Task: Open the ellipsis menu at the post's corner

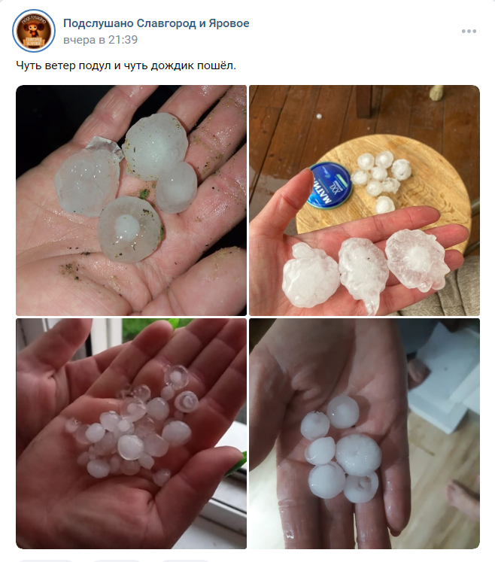Action: [x=469, y=31]
